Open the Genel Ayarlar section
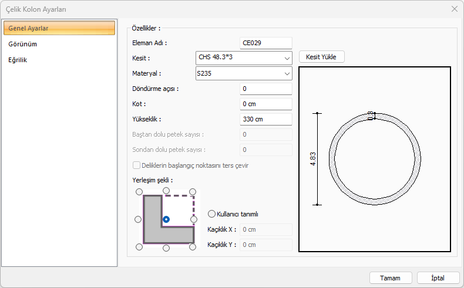This screenshot has width=464, height=288. [x=59, y=28]
